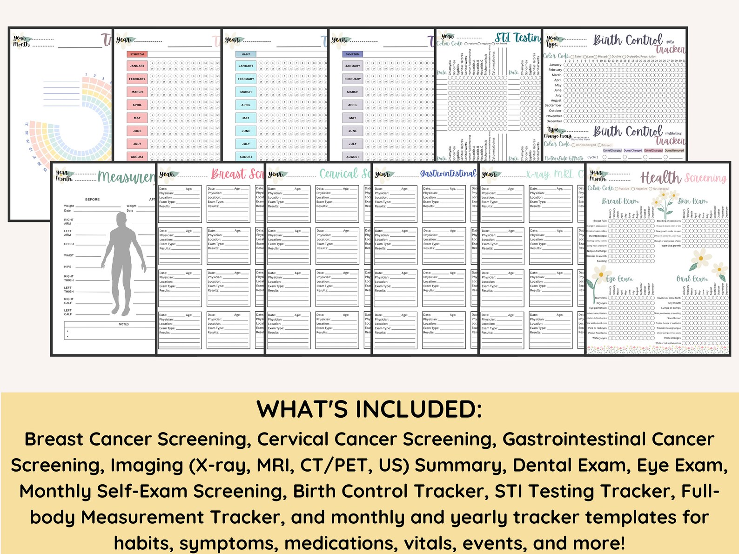The height and width of the screenshot is (554, 739).
Task: Click FEBRUARY on the blue habit page
Action: point(246,79)
